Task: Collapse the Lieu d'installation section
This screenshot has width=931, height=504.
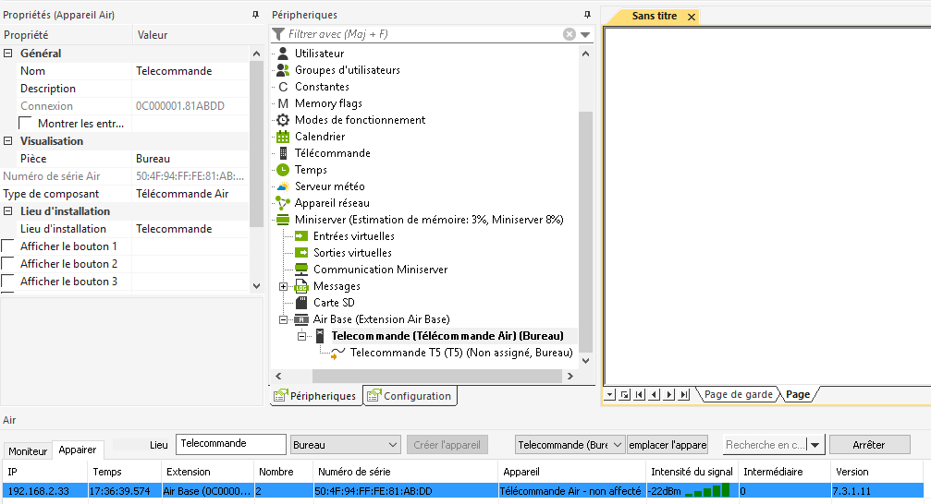Action: click(x=8, y=211)
